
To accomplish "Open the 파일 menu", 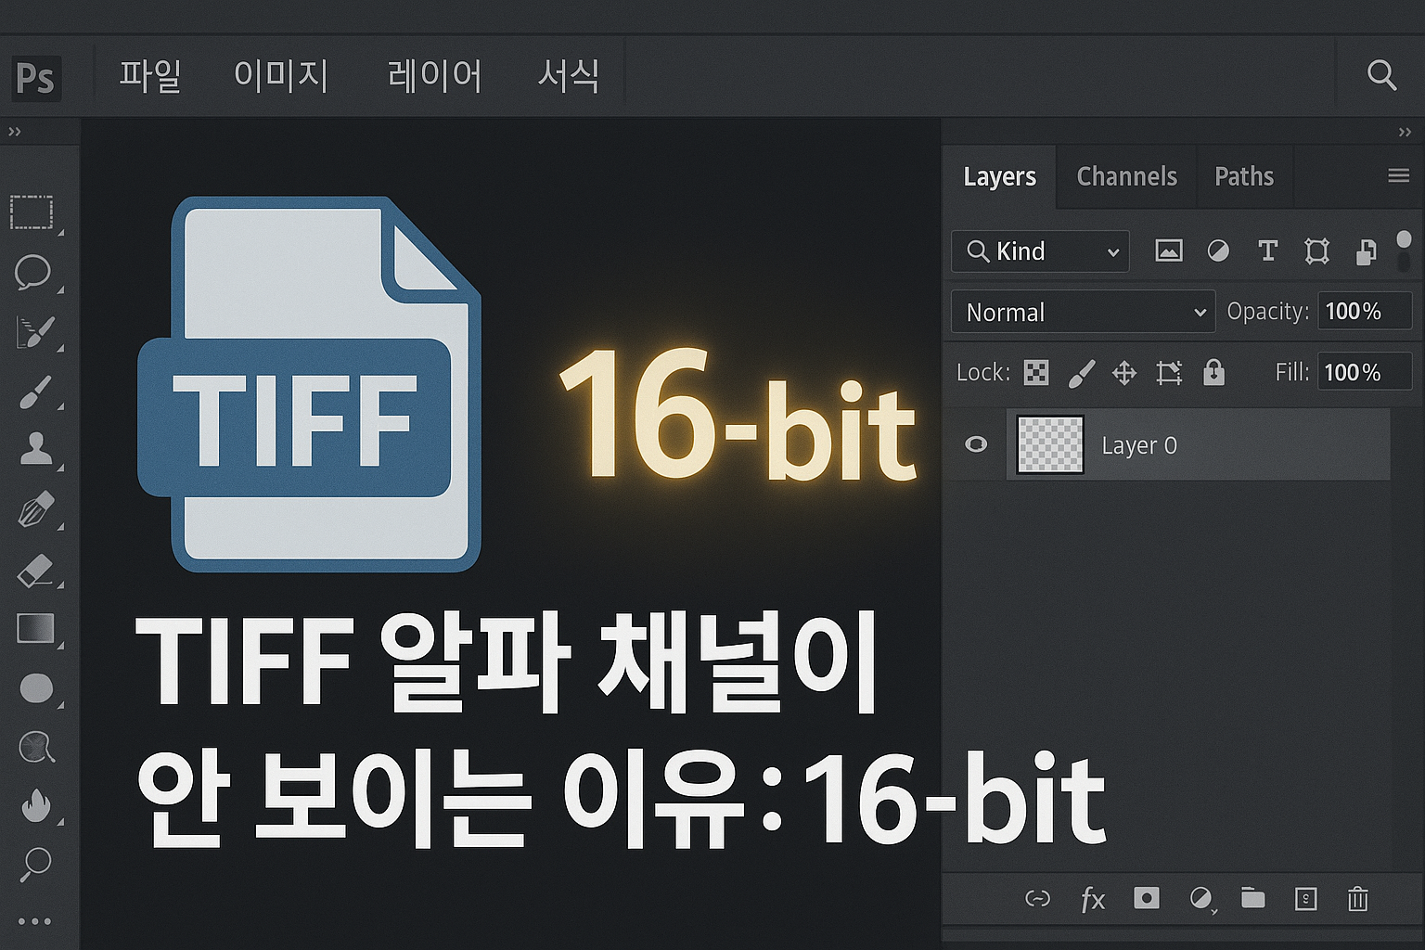I will tap(150, 75).
